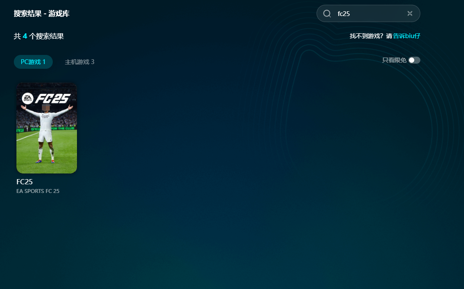Click the 只看限免 label text
The height and width of the screenshot is (289, 464).
(394, 60)
